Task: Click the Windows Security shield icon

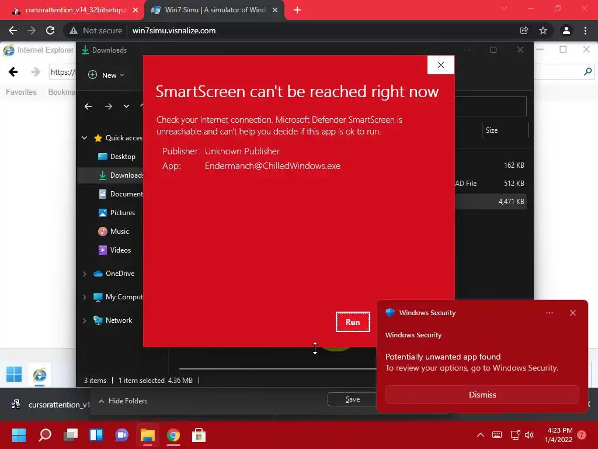Action: [x=390, y=312]
